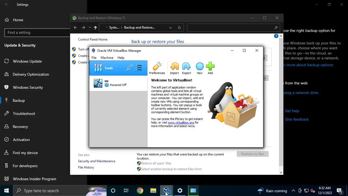Click Mapping a network drive link
The width and height of the screenshot is (348, 196).
pyautogui.click(x=301, y=93)
